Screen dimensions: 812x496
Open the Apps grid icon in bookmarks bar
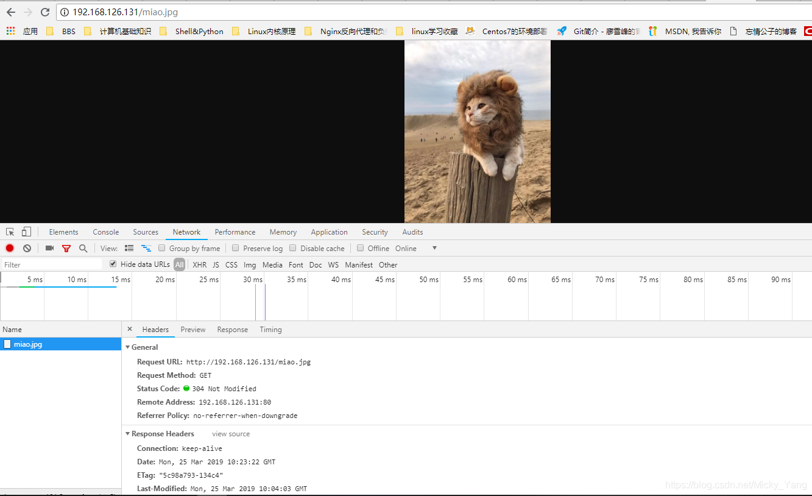(10, 31)
